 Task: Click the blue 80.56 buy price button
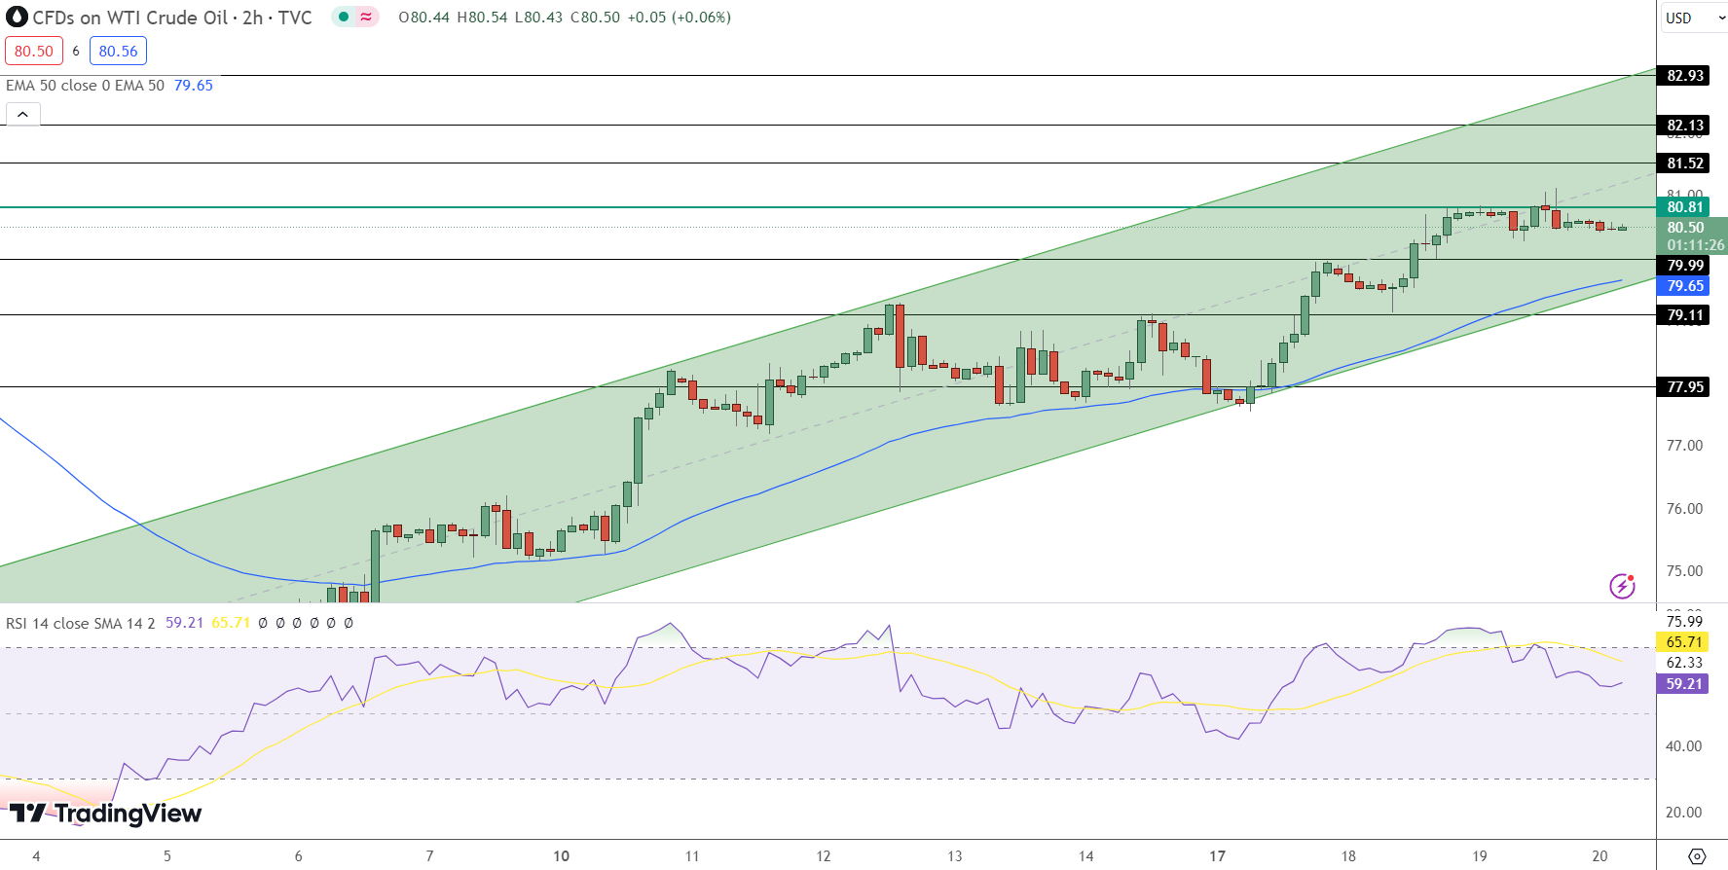tap(118, 51)
